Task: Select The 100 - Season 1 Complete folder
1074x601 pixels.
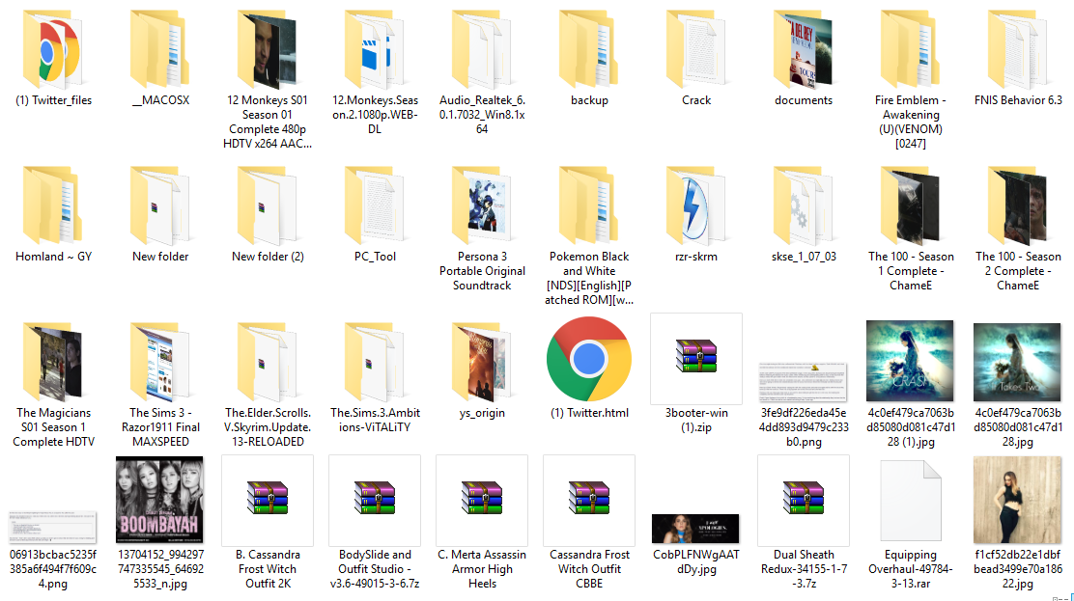Action: point(911,205)
